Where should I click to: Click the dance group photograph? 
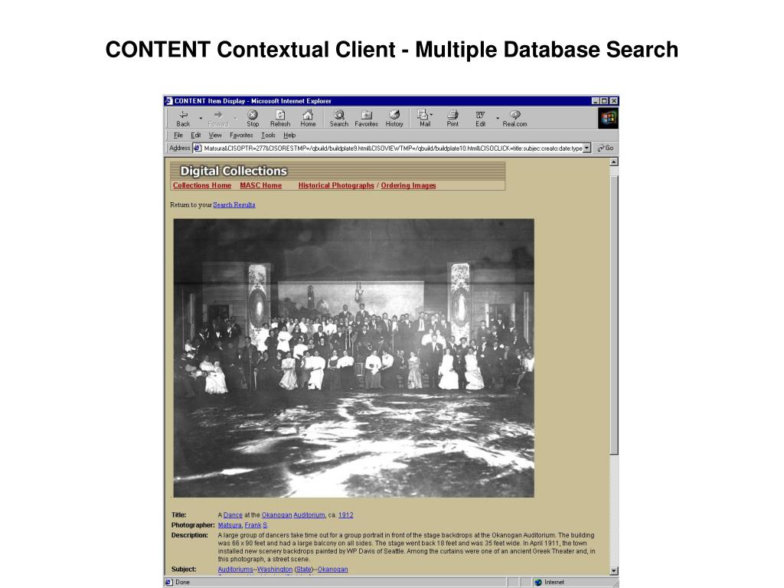click(354, 358)
